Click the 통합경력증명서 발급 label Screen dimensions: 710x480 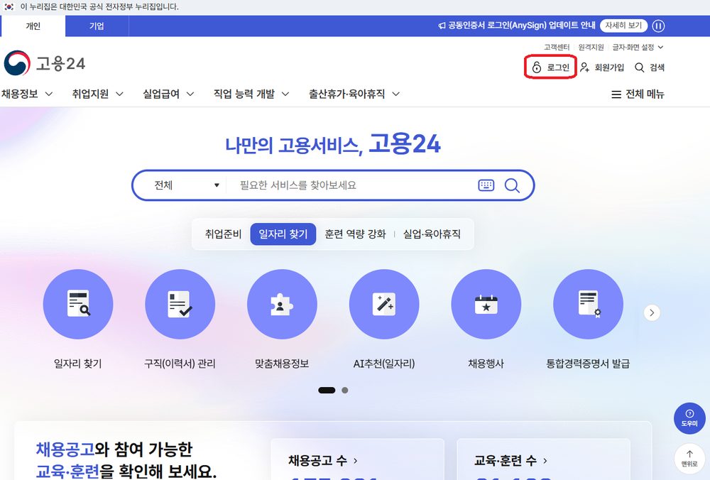pos(588,364)
